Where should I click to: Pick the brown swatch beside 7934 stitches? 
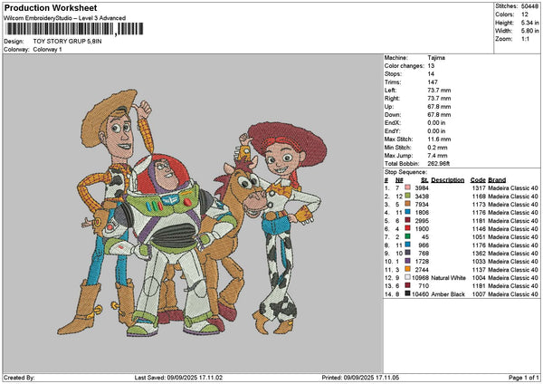pyautogui.click(x=407, y=204)
